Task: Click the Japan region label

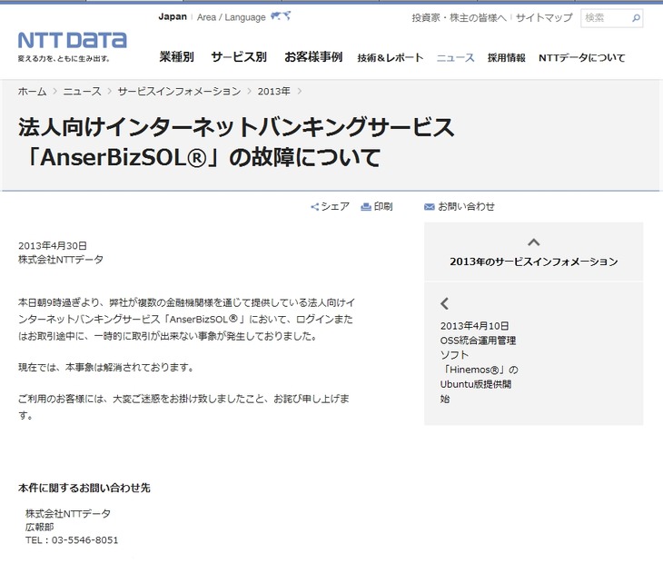Action: pos(173,17)
